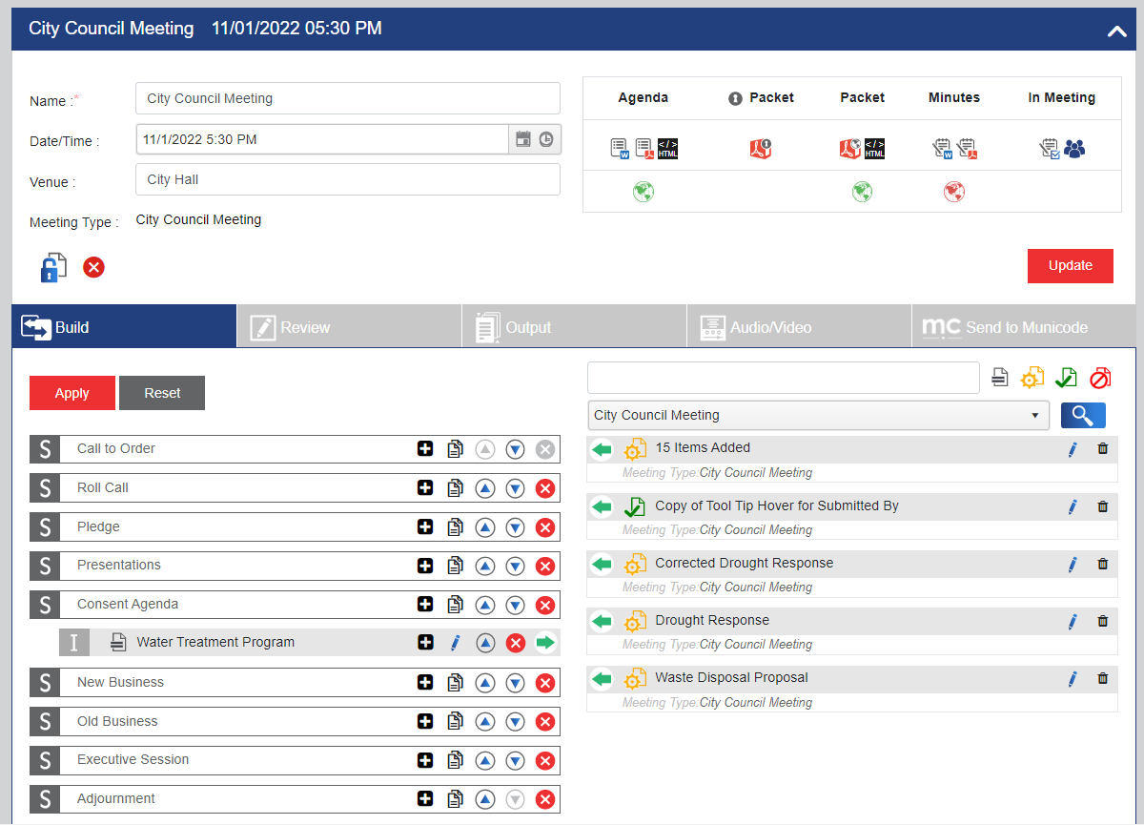Move Presentations section down
This screenshot has height=825, width=1144.
point(516,567)
